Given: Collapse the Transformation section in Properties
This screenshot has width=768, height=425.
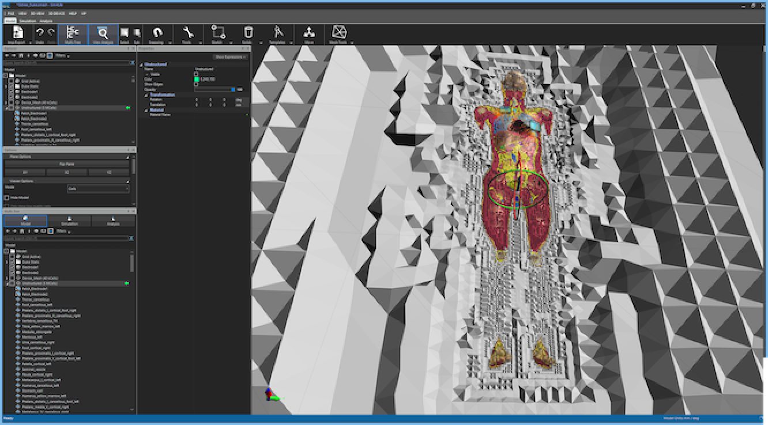Looking at the screenshot, I should coord(146,94).
